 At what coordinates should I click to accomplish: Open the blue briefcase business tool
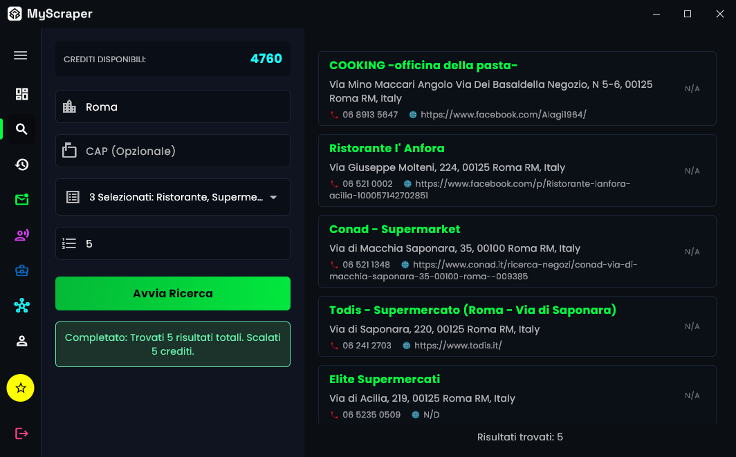20,270
